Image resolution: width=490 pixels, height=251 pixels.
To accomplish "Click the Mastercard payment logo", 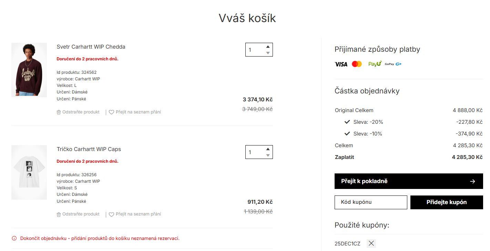I will [357, 64].
